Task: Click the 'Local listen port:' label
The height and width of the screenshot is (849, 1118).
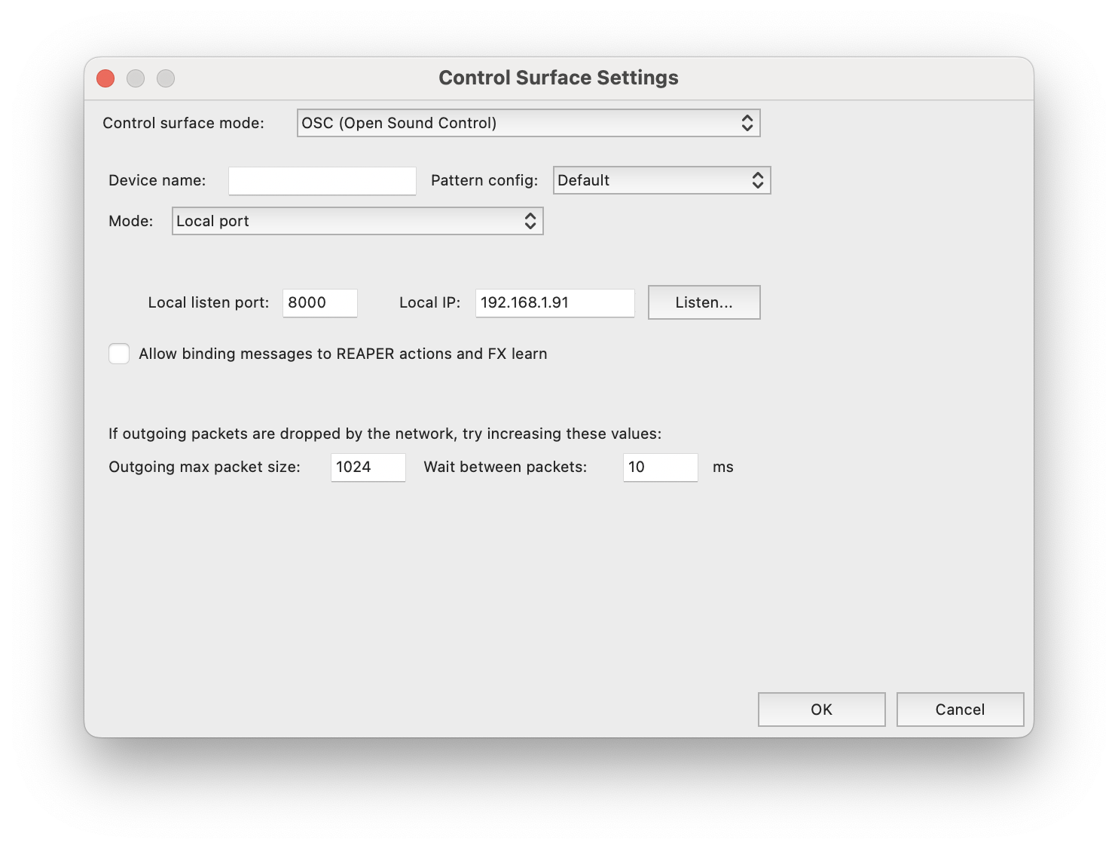Action: coord(208,302)
